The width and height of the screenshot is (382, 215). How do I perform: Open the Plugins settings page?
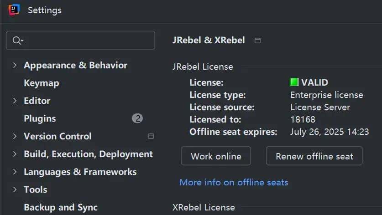[40, 119]
